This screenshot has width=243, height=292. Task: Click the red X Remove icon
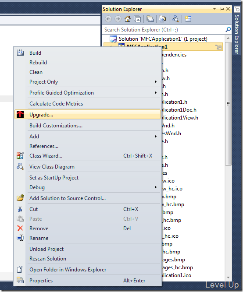coord(20,228)
